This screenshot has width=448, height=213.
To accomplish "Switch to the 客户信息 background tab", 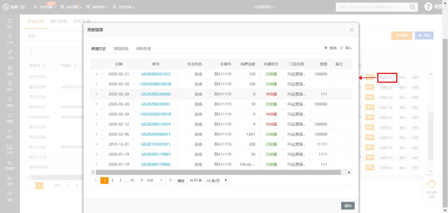I will pyautogui.click(x=59, y=21).
